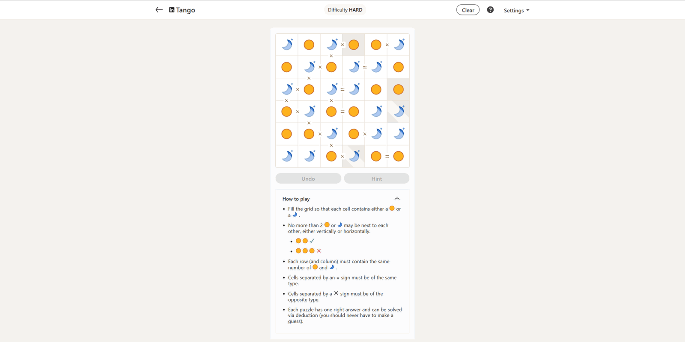685x342 pixels.
Task: Click the equals sign in the bottom row
Action: 387,156
